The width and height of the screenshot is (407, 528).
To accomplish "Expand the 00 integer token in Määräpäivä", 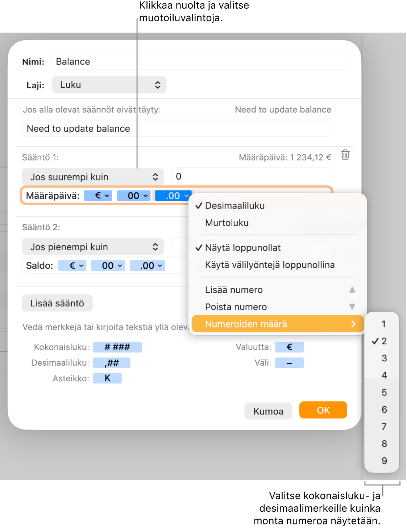I will point(133,196).
